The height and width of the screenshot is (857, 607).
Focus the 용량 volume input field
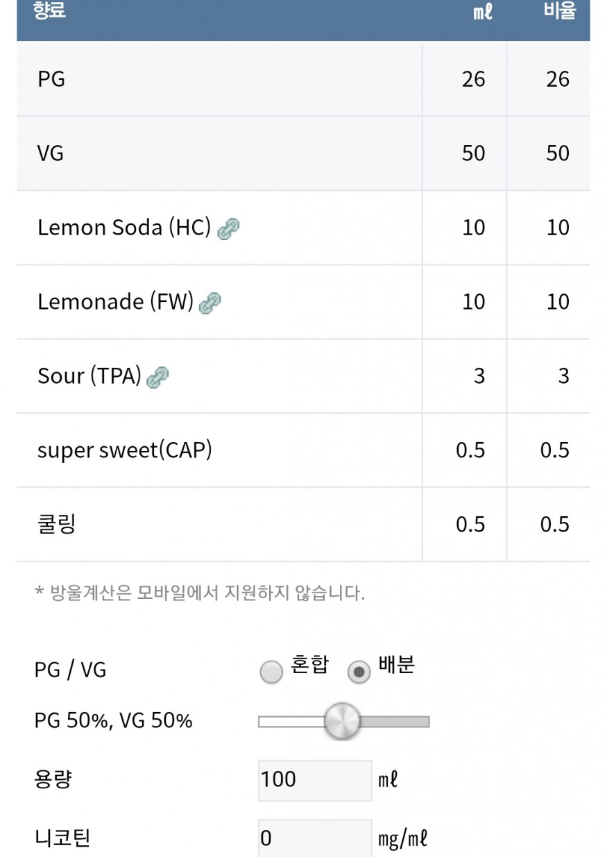(x=314, y=780)
